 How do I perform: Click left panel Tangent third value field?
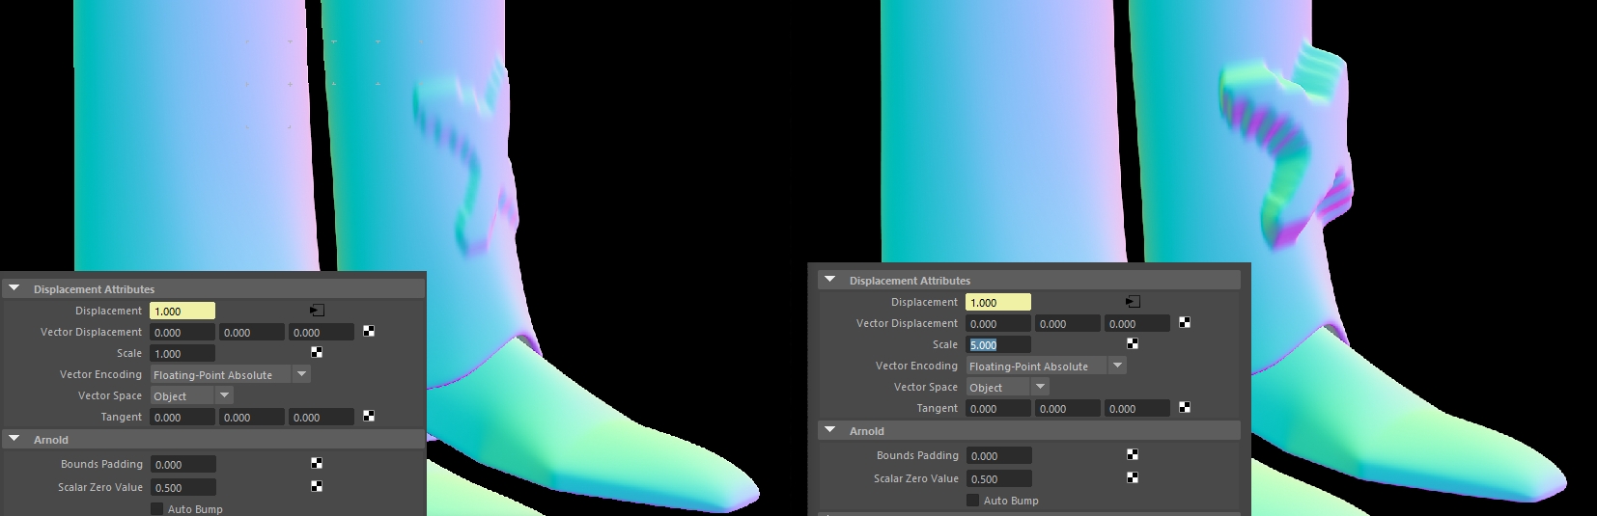322,417
